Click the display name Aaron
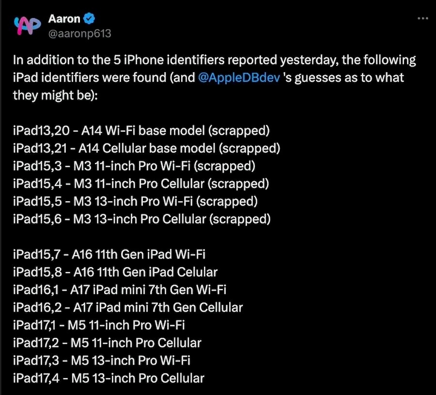Screen dimensions: 436x395 [64, 19]
